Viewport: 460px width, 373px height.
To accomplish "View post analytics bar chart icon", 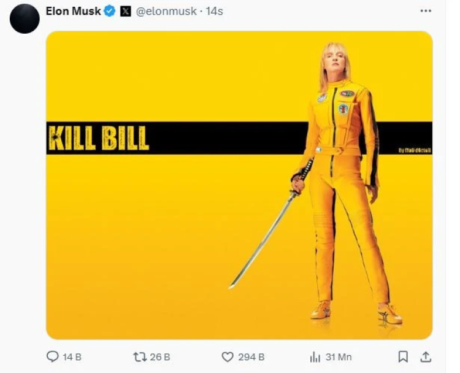I will (x=315, y=357).
